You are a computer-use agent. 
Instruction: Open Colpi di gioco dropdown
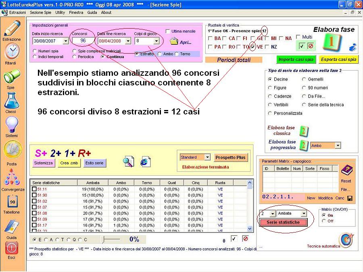point(156,41)
